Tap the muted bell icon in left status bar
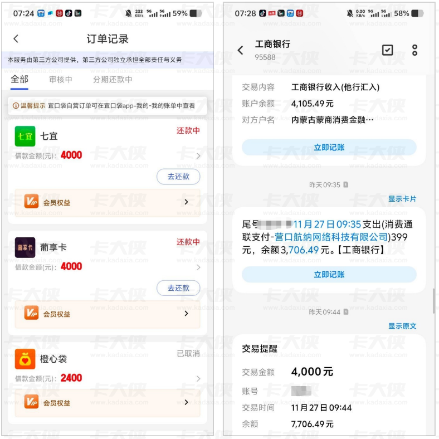This screenshot has width=439, height=439. (x=128, y=13)
